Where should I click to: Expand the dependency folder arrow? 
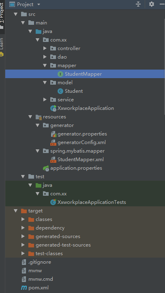[x=23, y=228]
